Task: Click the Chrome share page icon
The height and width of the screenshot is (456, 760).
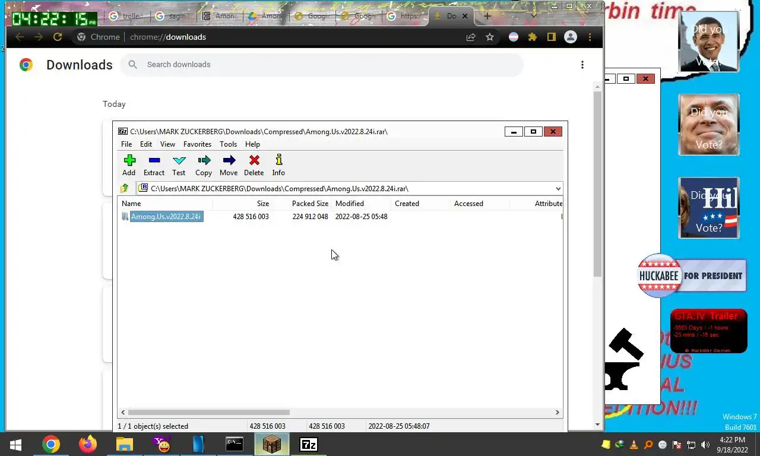Action: [x=471, y=37]
